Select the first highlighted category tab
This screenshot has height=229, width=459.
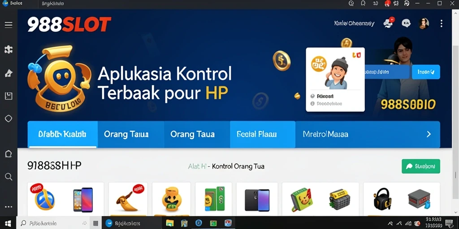click(62, 134)
